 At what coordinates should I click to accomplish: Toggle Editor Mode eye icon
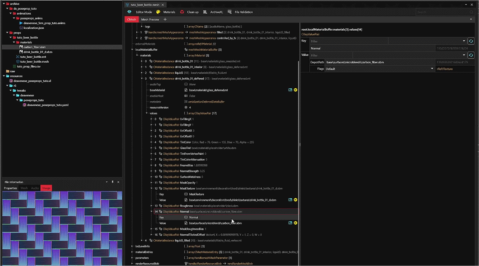pos(129,12)
